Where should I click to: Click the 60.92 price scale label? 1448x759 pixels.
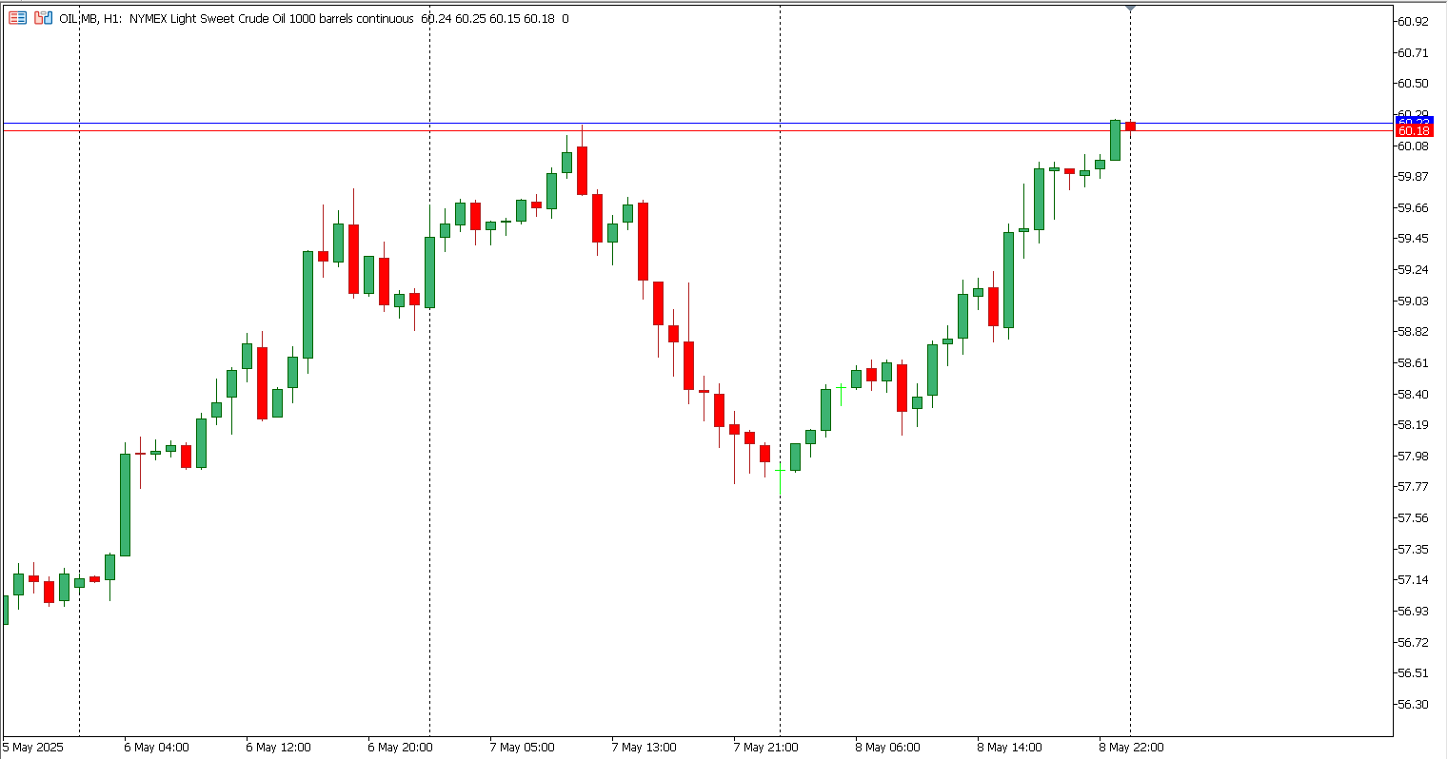1413,22
